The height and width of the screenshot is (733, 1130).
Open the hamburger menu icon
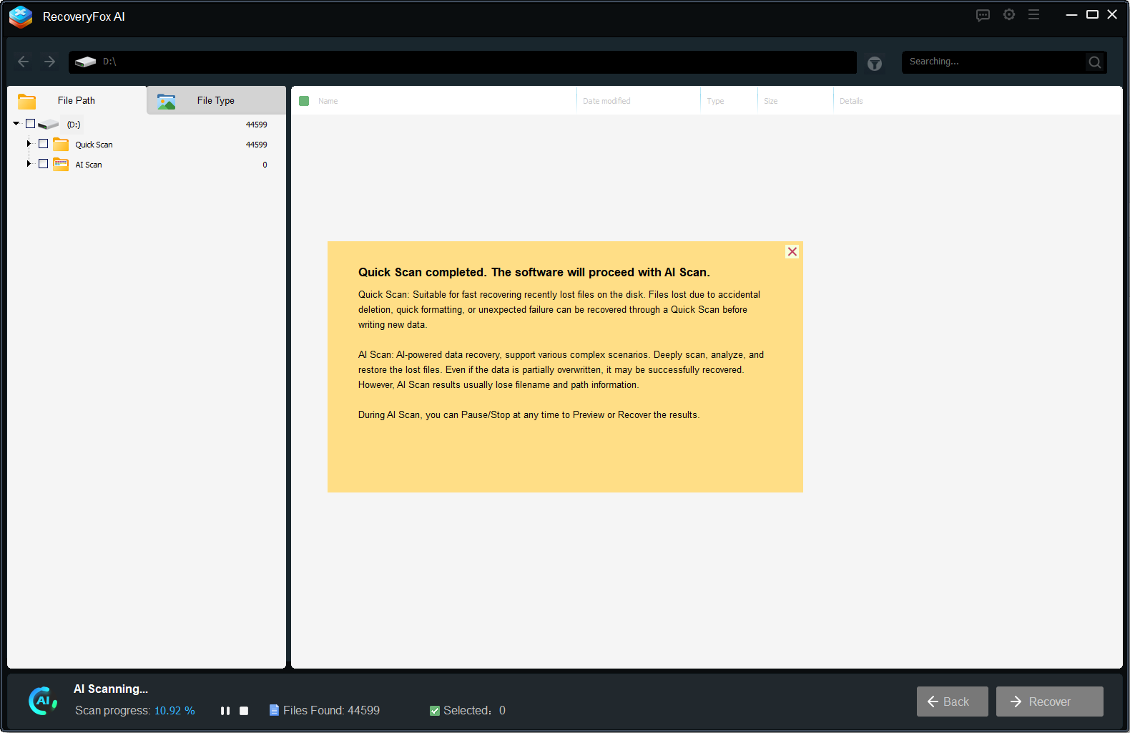[x=1033, y=14]
